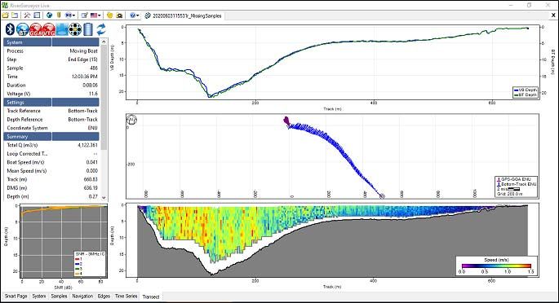Select the BT bottom-track reference icon
This screenshot has width=559, height=303.
click(23, 29)
